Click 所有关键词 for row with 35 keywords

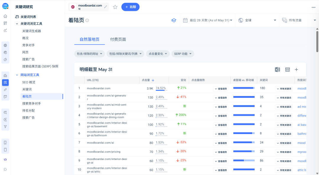284,98
